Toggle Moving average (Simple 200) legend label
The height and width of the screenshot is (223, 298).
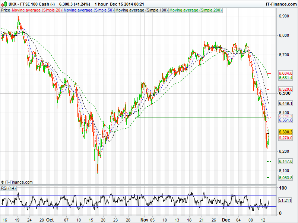pyautogui.click(x=195, y=10)
